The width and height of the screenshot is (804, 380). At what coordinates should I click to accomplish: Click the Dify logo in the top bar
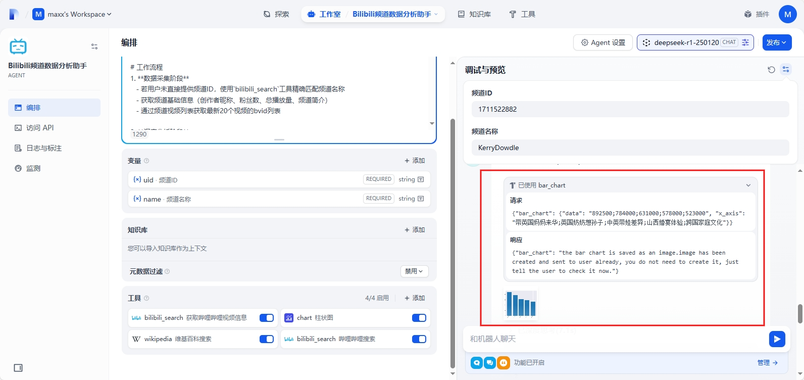pyautogui.click(x=14, y=14)
